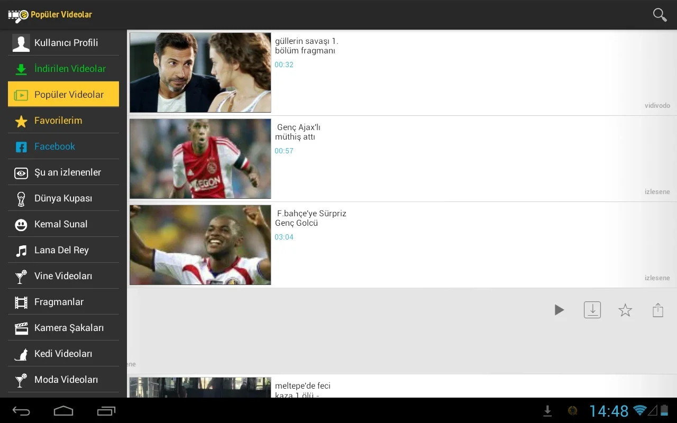Tap the 14:48 clock in the status bar
The image size is (677, 423).
coord(609,411)
